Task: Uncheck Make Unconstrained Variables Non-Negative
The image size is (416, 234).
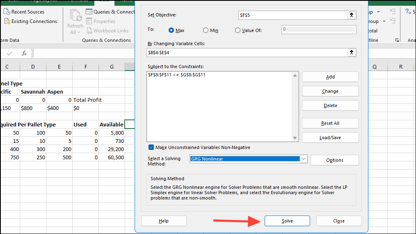Action: [151, 147]
